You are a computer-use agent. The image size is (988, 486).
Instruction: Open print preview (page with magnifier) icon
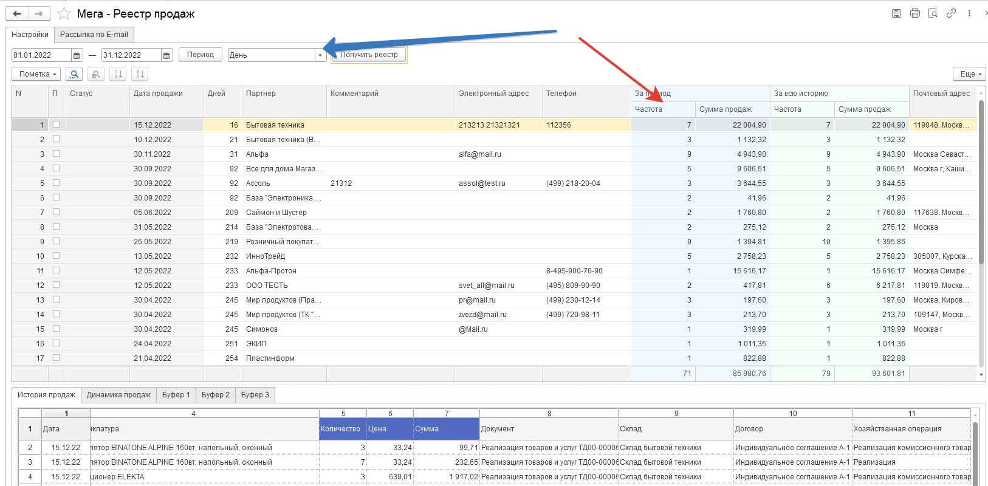click(x=933, y=13)
